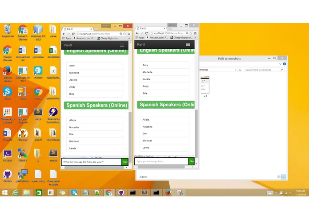The width and height of the screenshot is (309, 219).
Task: Click the Windows Start button
Action: coord(5,192)
